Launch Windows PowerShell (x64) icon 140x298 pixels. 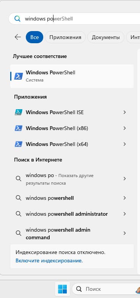(x=19, y=144)
